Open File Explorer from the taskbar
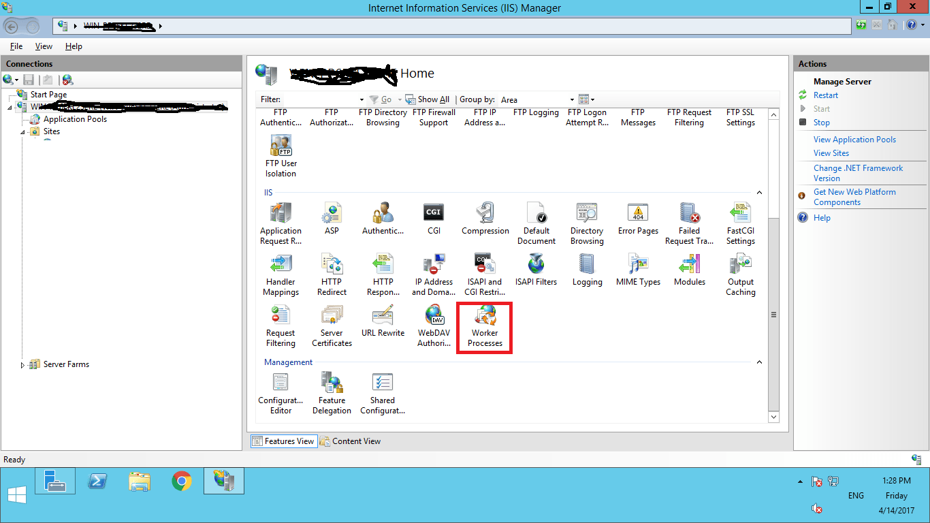 point(140,481)
